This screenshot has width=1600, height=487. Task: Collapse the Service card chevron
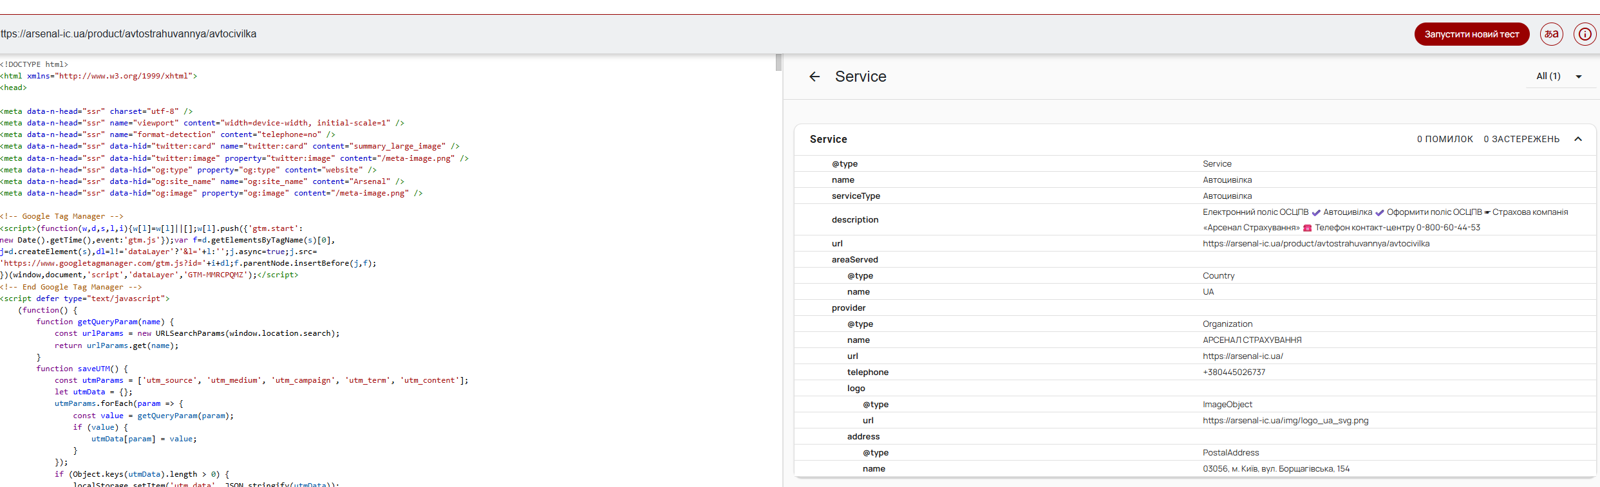(1578, 139)
